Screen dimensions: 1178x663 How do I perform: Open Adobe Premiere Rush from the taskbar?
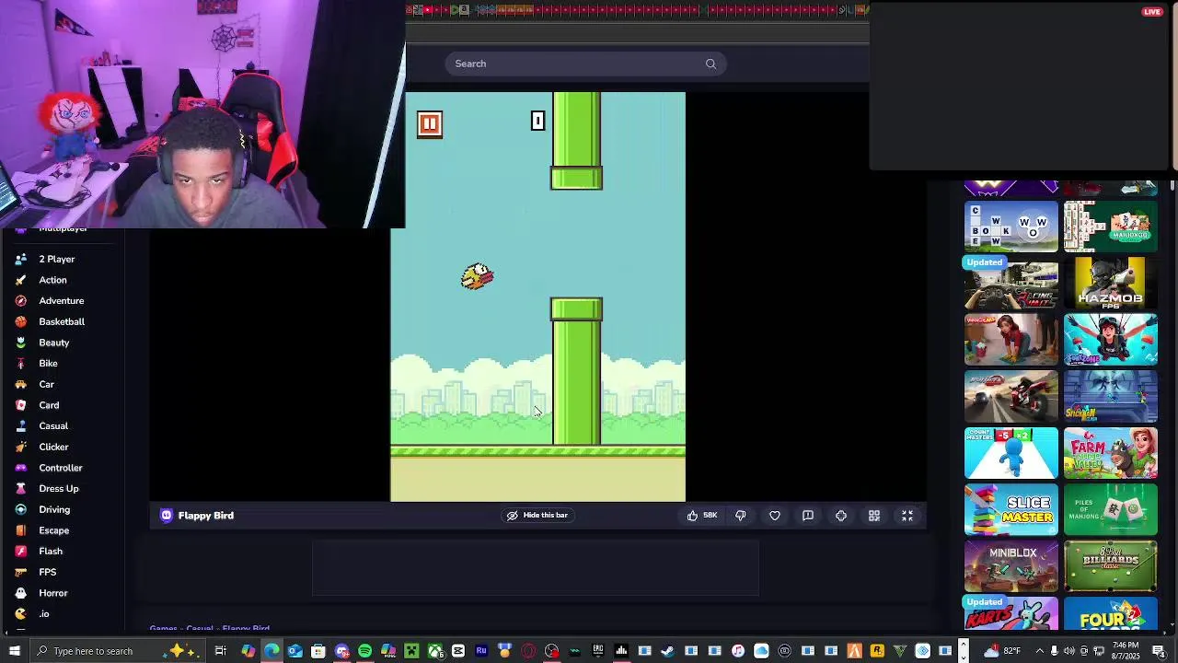click(481, 651)
